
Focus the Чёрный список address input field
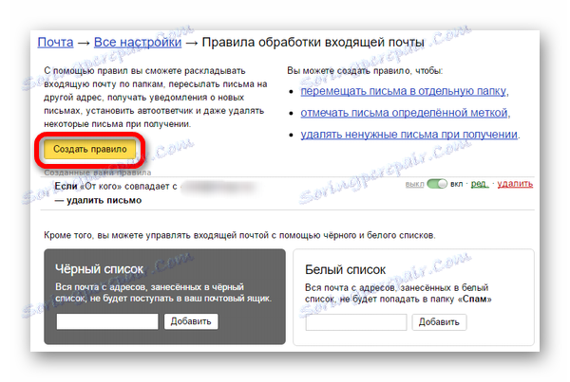107,321
